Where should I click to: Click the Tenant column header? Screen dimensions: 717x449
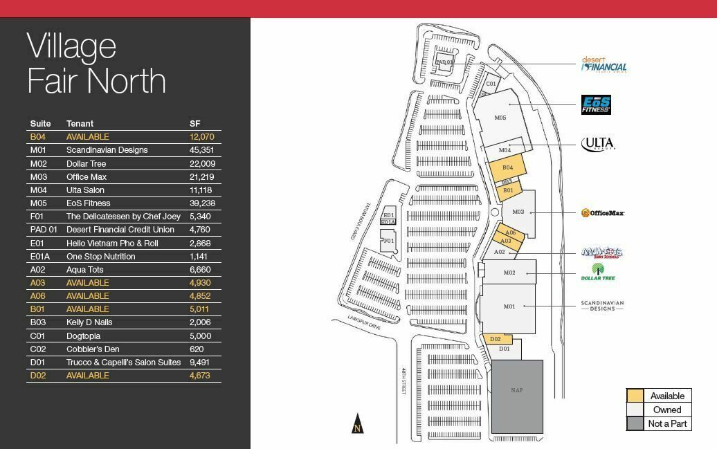[80, 124]
